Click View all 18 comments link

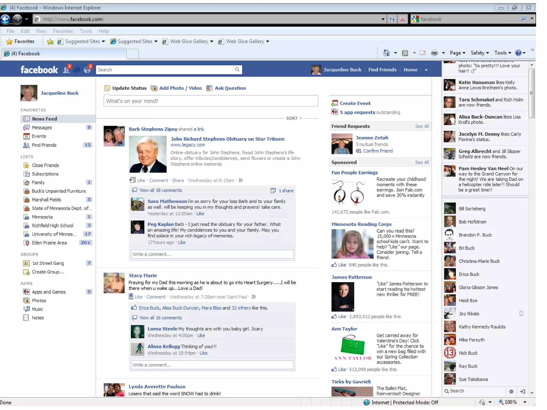coord(160,190)
